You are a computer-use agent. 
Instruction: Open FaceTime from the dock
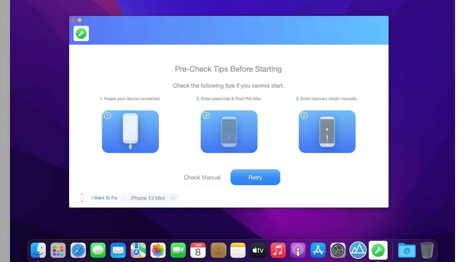[x=178, y=250]
